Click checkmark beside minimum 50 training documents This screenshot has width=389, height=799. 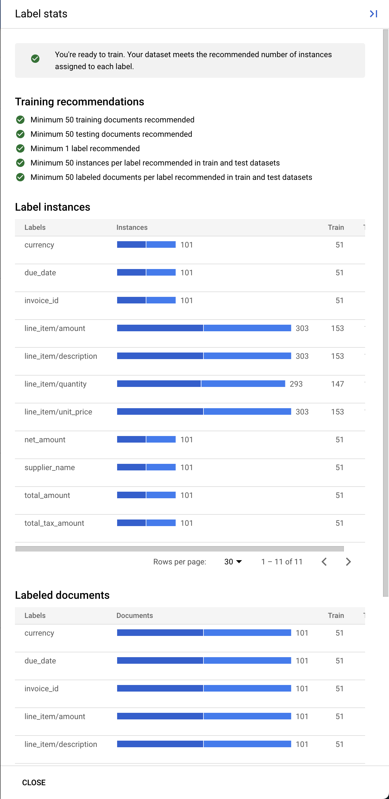point(20,120)
